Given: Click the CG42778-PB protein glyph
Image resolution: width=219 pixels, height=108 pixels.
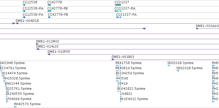Looking at the screenshot, I should coord(49,17).
